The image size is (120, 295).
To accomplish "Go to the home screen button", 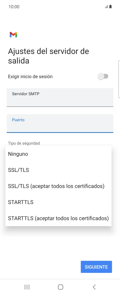I will (60, 287).
